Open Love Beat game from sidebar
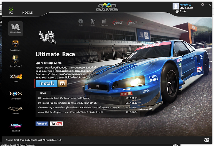The width and height of the screenshot is (214, 146). click(16, 127)
